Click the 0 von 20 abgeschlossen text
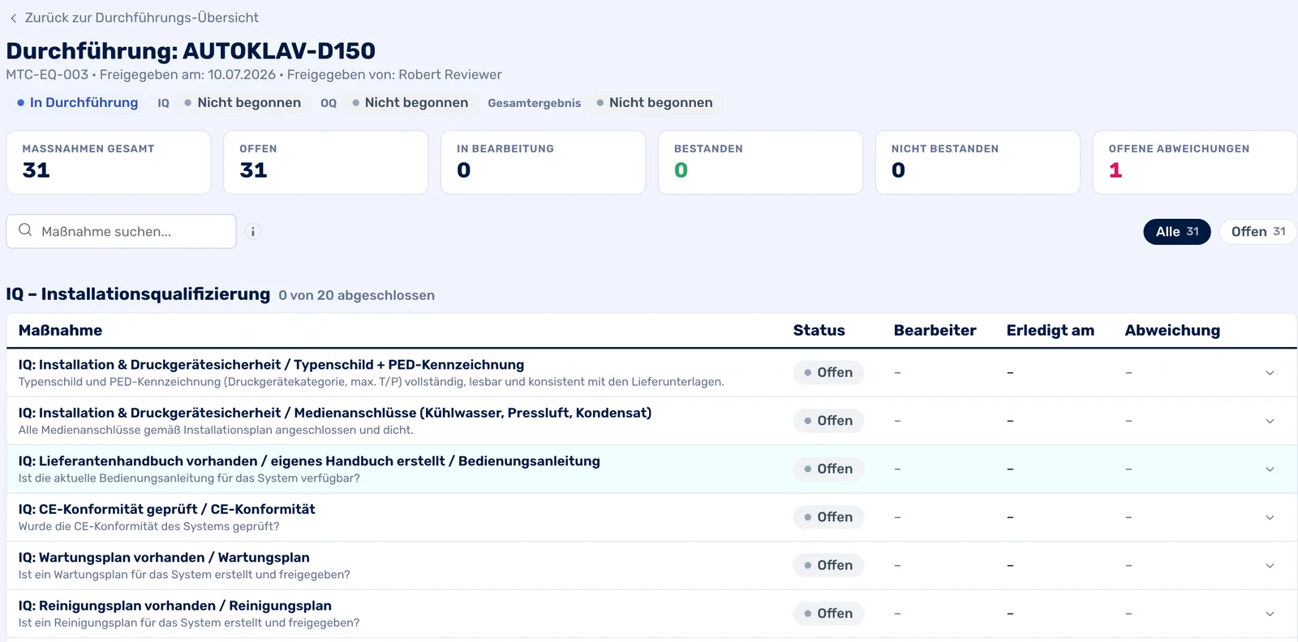The width and height of the screenshot is (1298, 642). click(356, 296)
